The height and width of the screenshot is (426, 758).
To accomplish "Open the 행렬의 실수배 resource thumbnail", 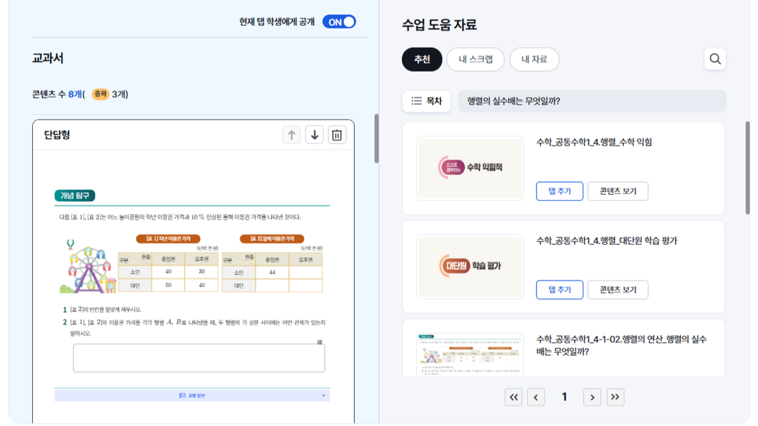I will tap(470, 354).
